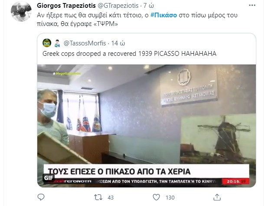Click the quoted tweet text about Picasso
Screen dimensions: 265x206
[x=129, y=54]
